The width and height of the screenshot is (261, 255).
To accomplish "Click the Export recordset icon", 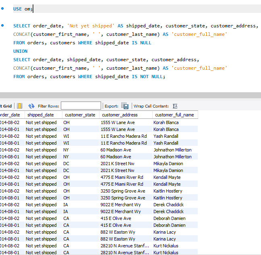I will [125, 106].
